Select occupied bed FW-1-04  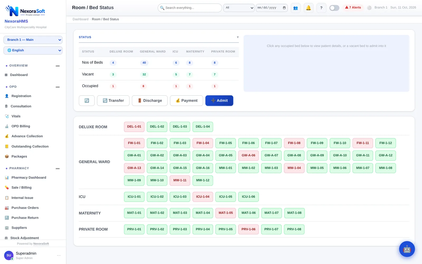[203, 143]
